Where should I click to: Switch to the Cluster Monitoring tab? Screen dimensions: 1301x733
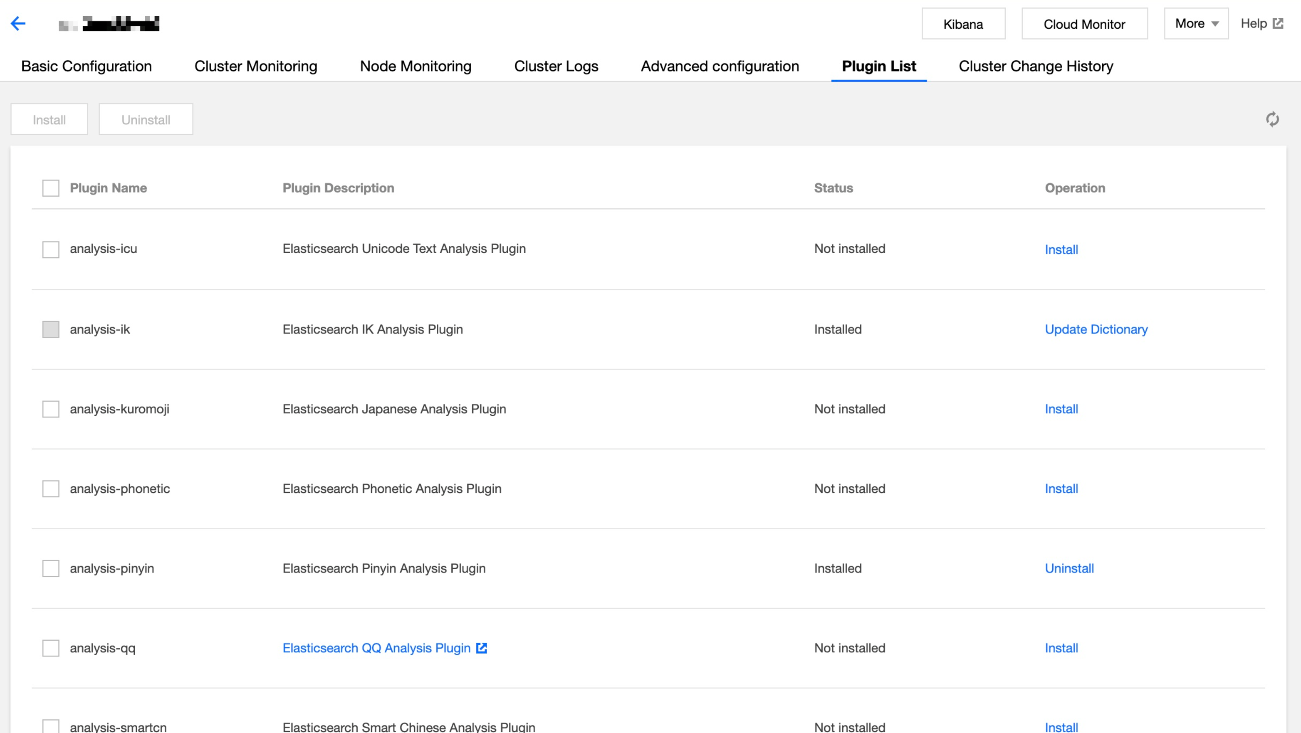tap(255, 66)
